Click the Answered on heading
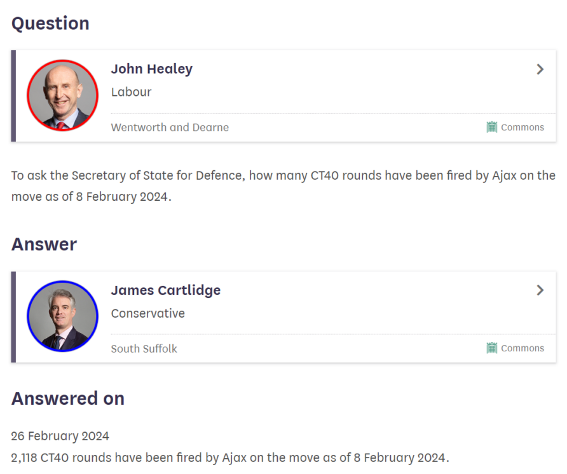Image resolution: width=567 pixels, height=474 pixels. 68,398
